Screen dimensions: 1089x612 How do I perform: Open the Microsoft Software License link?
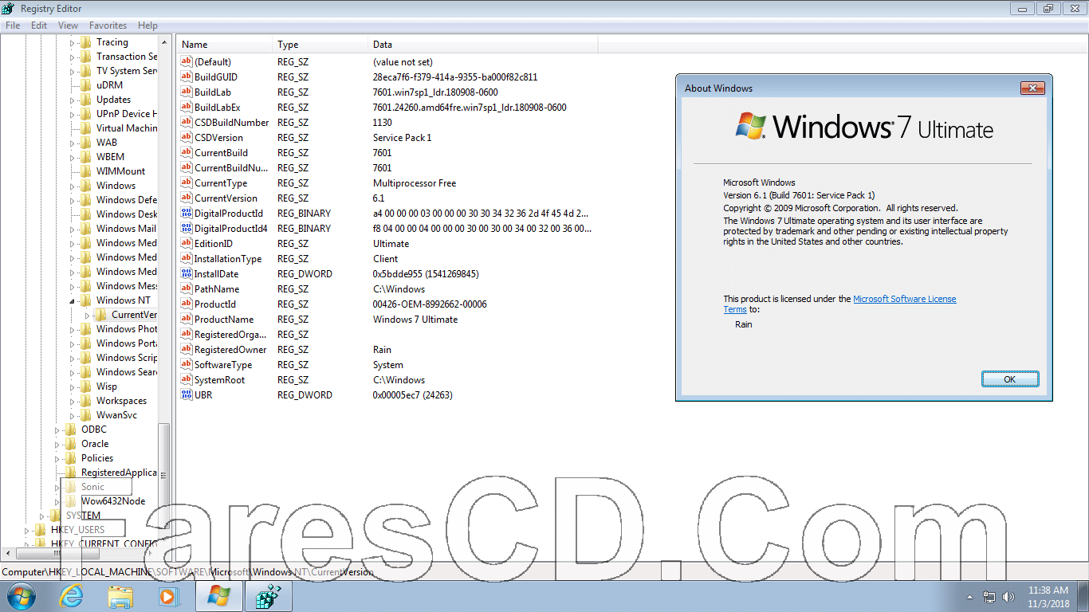[905, 299]
